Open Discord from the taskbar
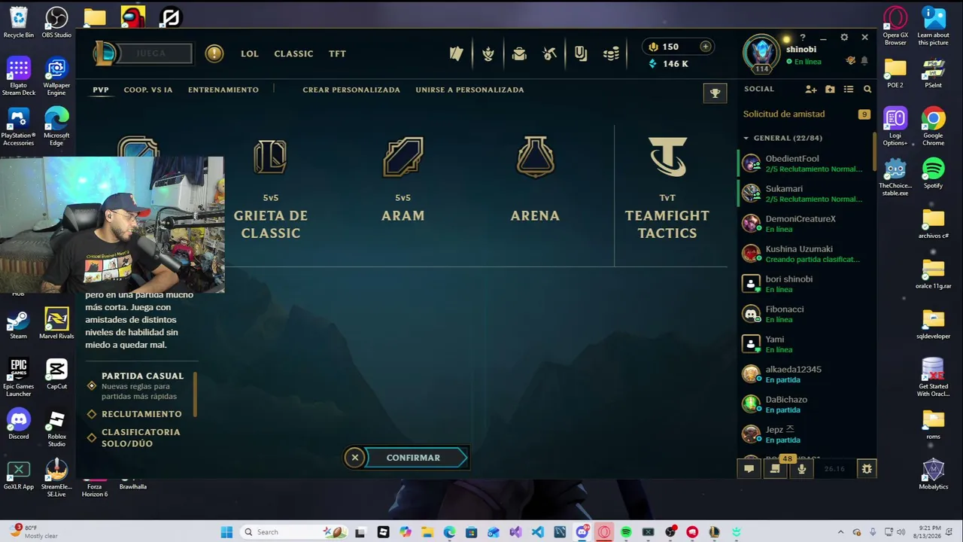Screen dimensions: 963x542 (x=582, y=532)
